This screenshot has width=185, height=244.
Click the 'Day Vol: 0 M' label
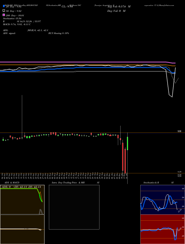(116, 11)
